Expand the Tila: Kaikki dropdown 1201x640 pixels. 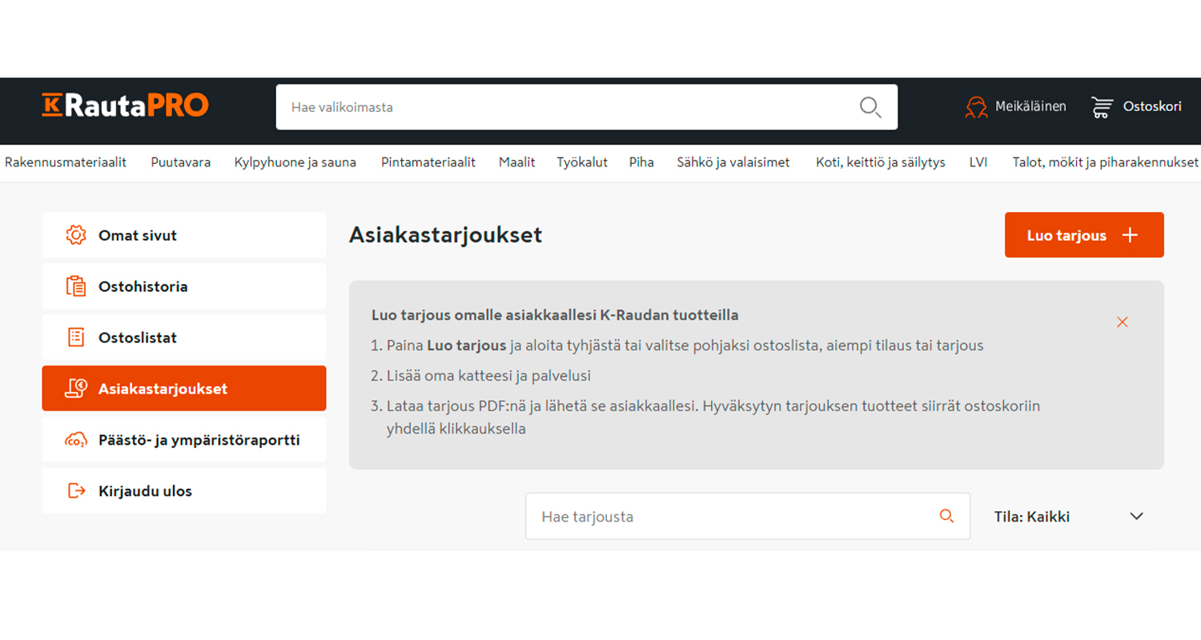(x=1069, y=517)
